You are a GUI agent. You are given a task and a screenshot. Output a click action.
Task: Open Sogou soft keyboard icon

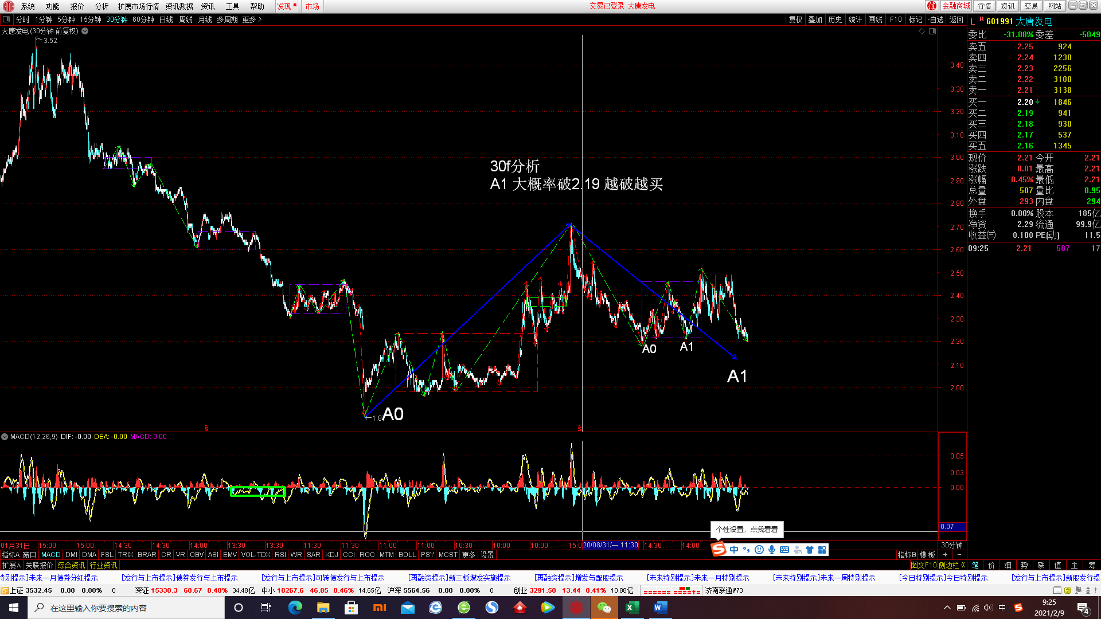click(784, 550)
